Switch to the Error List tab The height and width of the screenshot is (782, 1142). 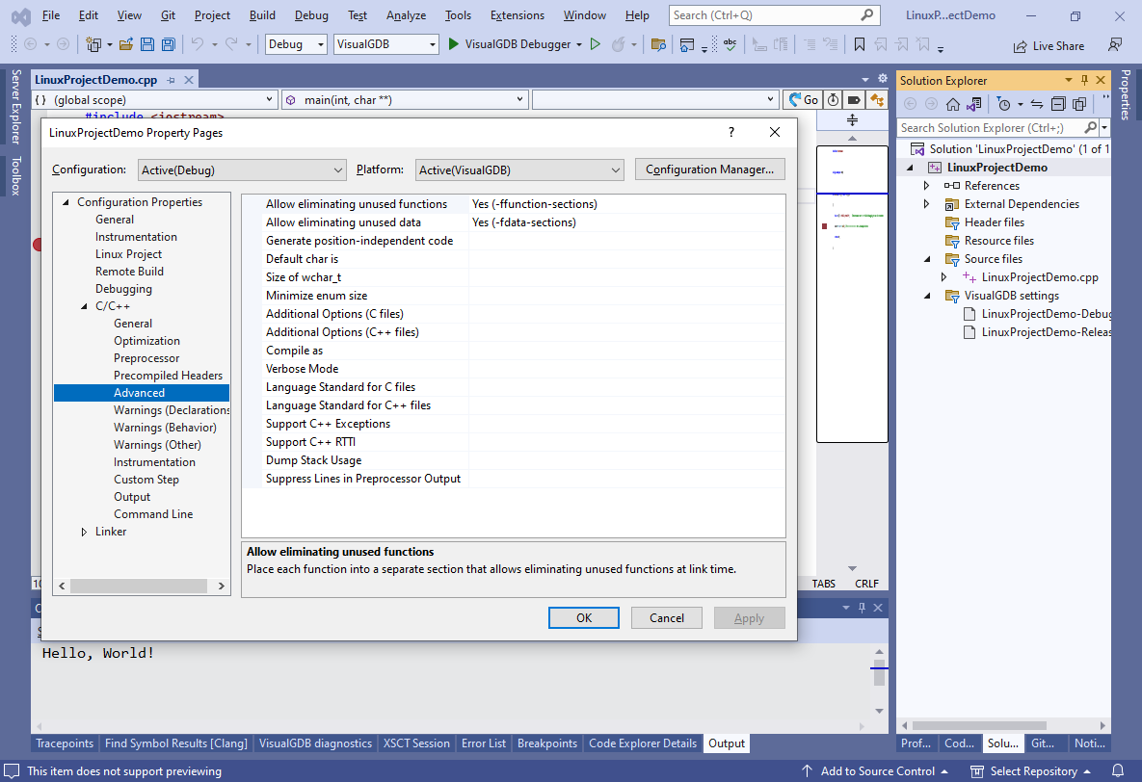484,743
